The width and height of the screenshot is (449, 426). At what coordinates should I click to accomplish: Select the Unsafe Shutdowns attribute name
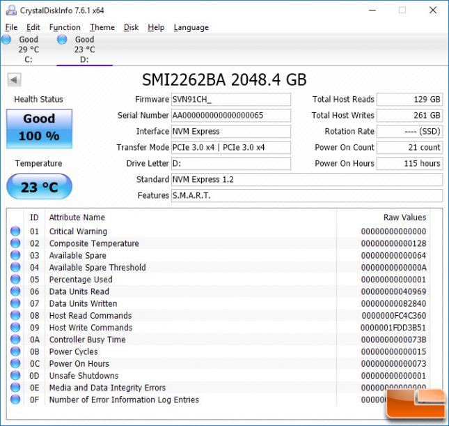pyautogui.click(x=84, y=376)
